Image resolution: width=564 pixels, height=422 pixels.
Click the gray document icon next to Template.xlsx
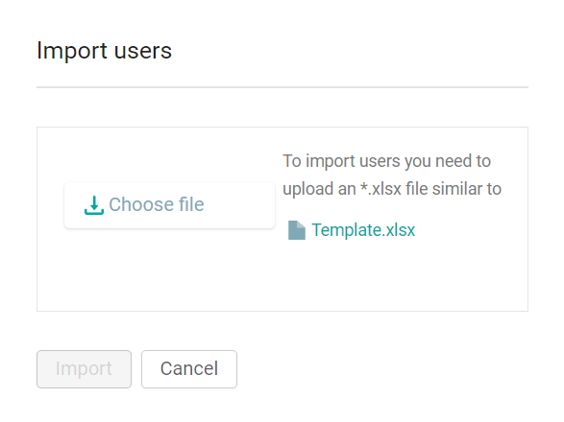pos(297,230)
